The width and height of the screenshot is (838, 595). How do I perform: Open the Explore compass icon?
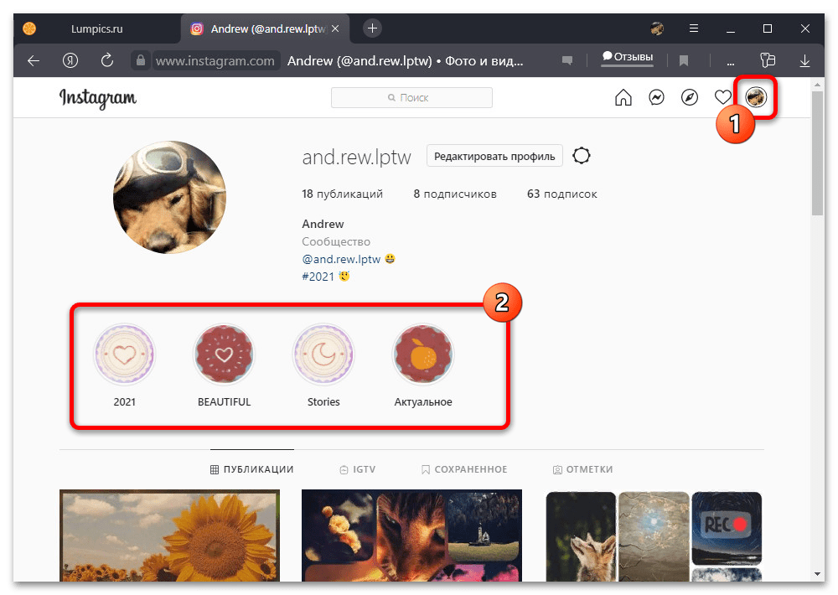point(690,98)
